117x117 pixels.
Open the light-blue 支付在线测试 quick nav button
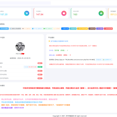point(4,29)
